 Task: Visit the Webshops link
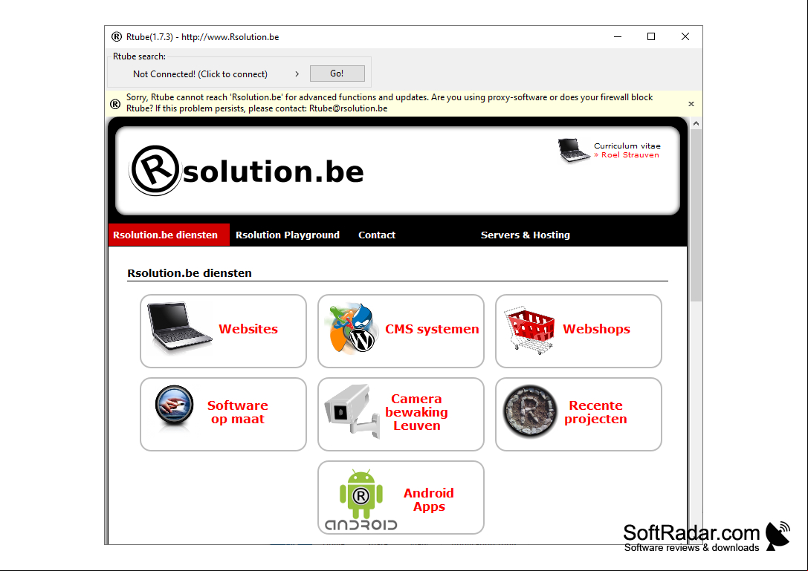pyautogui.click(x=596, y=329)
